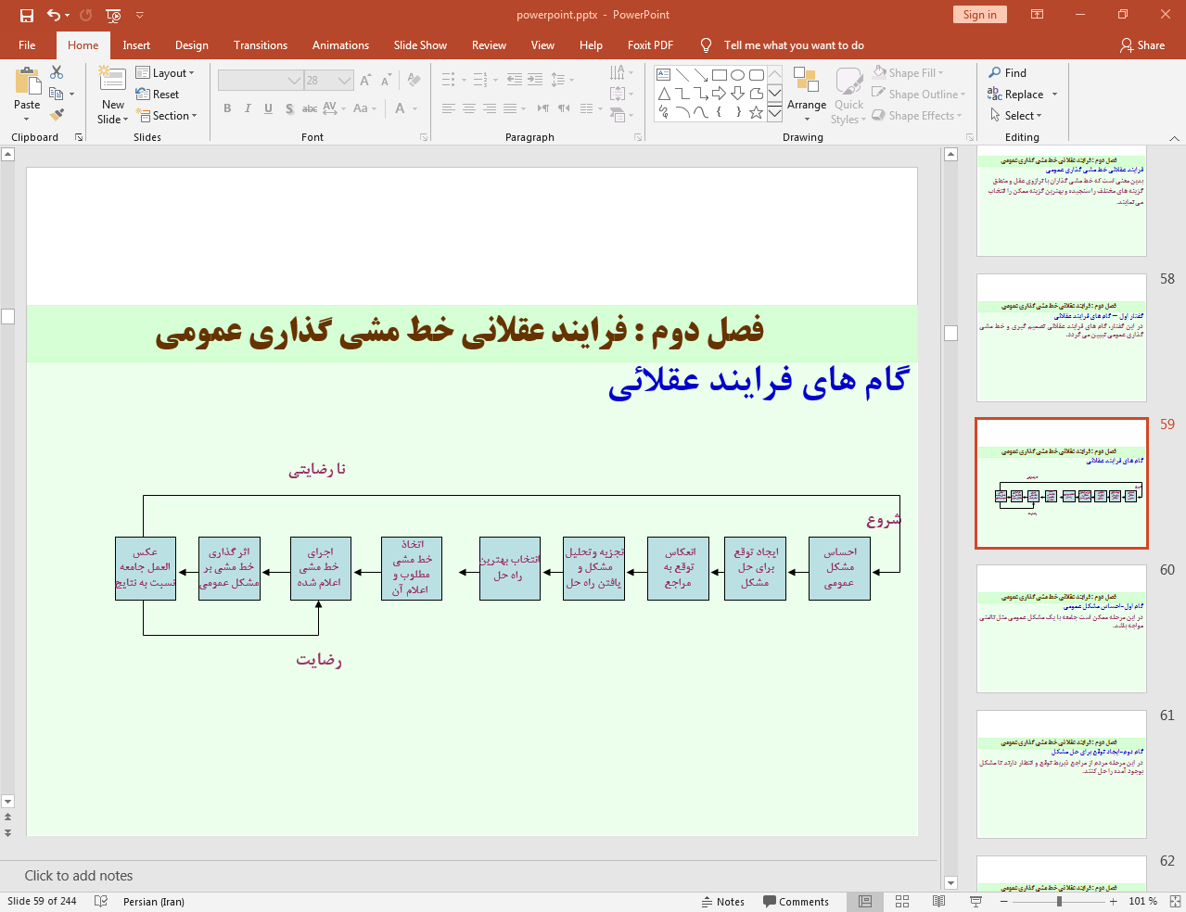The height and width of the screenshot is (912, 1186).
Task: Switch to the Design tab
Action: pyautogui.click(x=191, y=44)
